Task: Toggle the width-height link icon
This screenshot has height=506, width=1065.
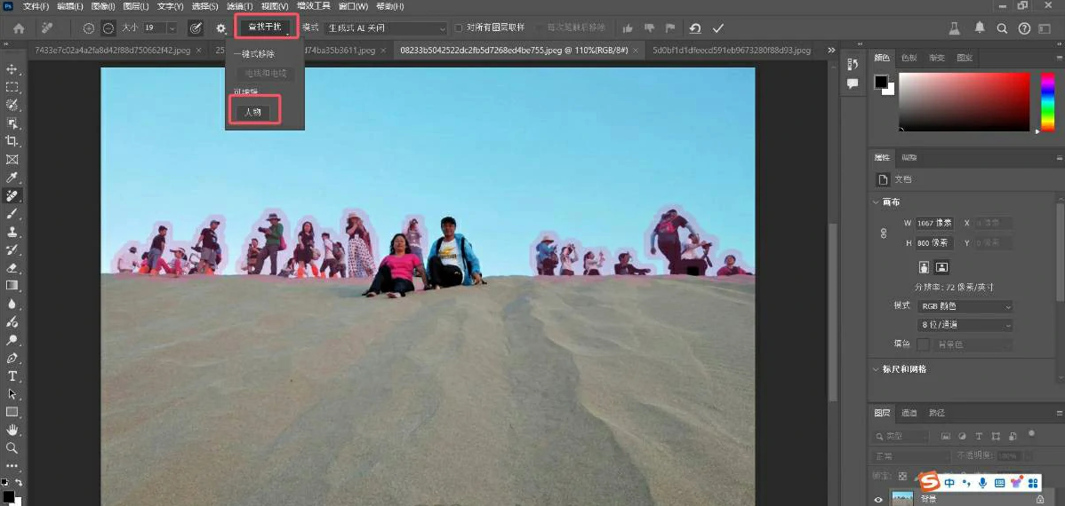Action: tap(884, 233)
